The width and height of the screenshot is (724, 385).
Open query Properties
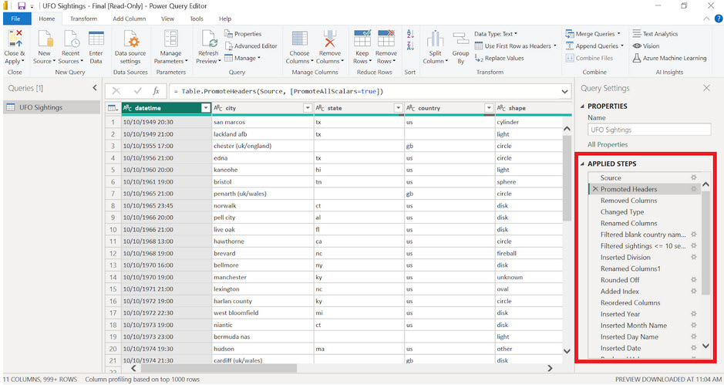(x=243, y=34)
